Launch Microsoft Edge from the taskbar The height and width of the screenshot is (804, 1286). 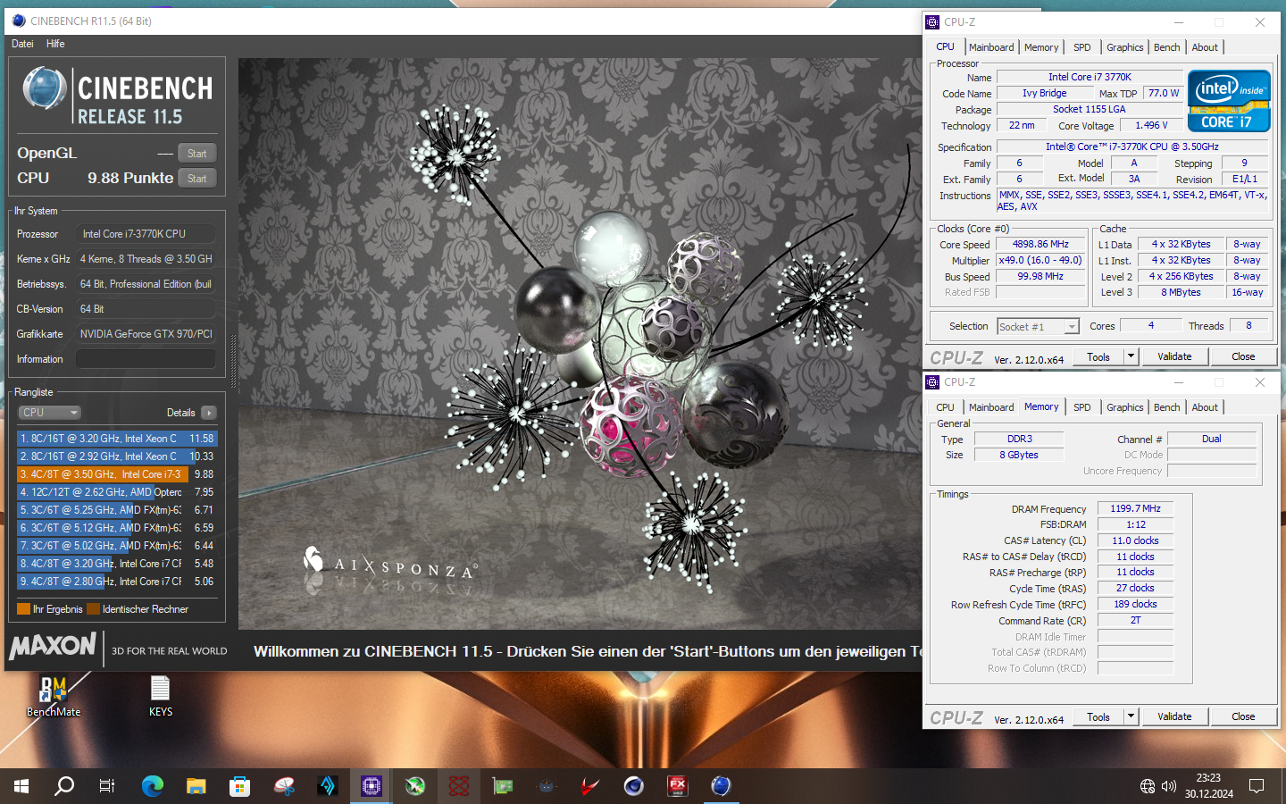pos(153,786)
